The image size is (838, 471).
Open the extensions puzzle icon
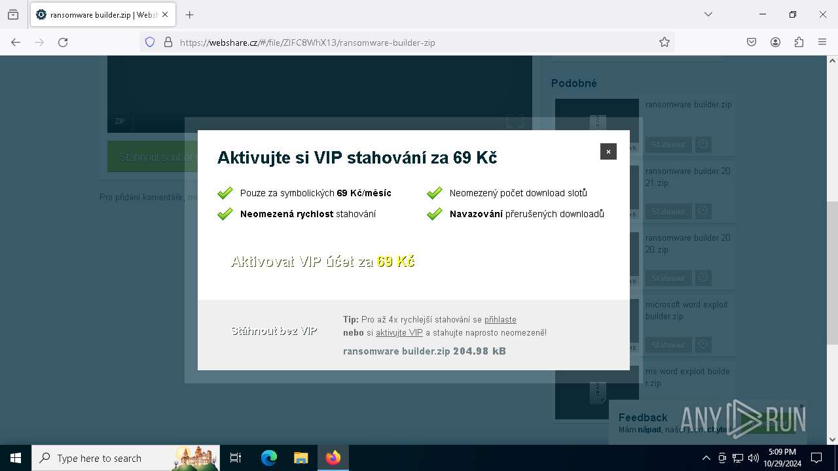click(799, 42)
